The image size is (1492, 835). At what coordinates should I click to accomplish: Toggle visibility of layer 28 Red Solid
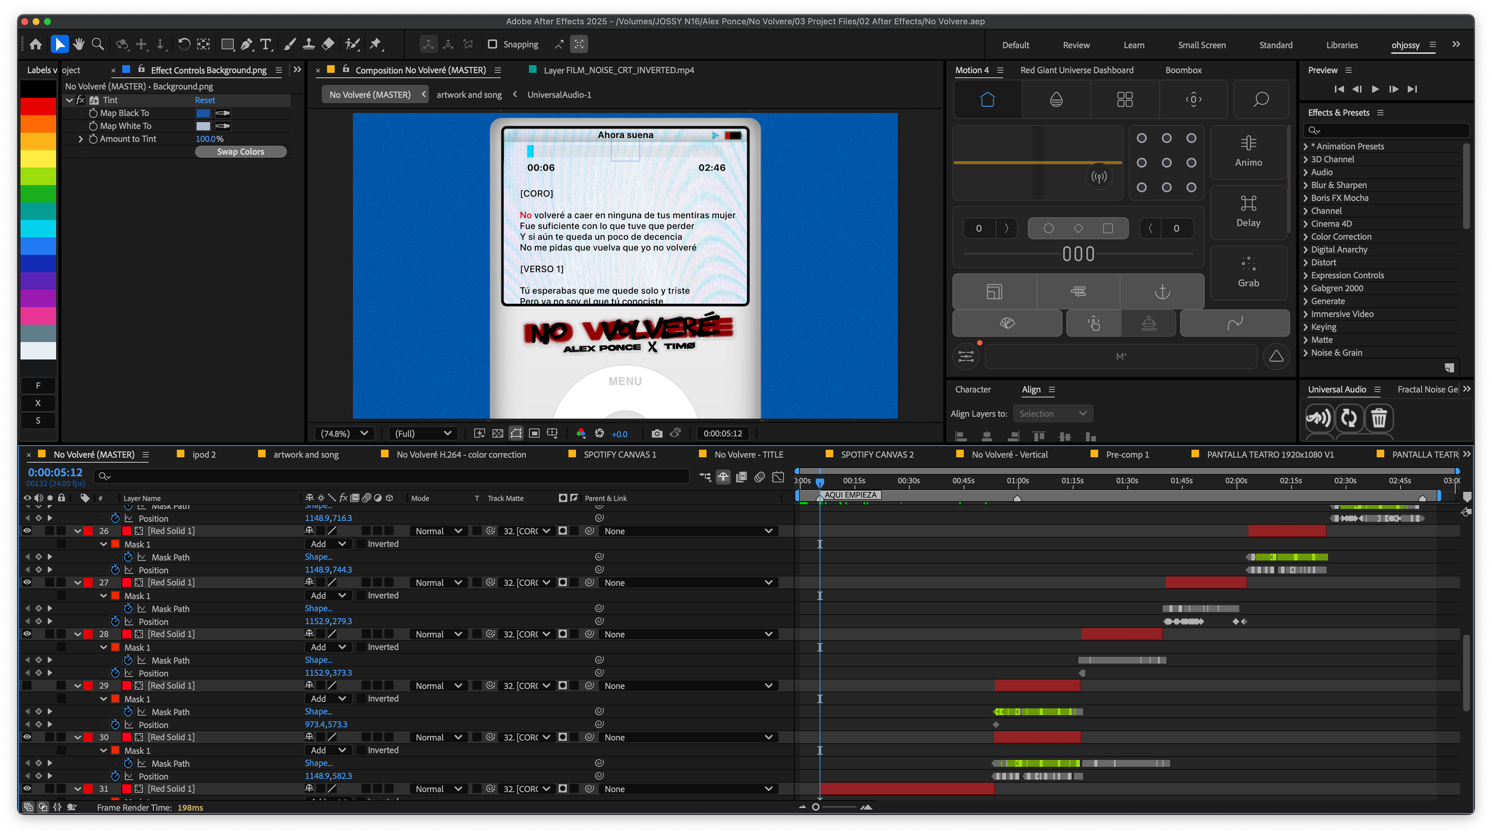27,633
